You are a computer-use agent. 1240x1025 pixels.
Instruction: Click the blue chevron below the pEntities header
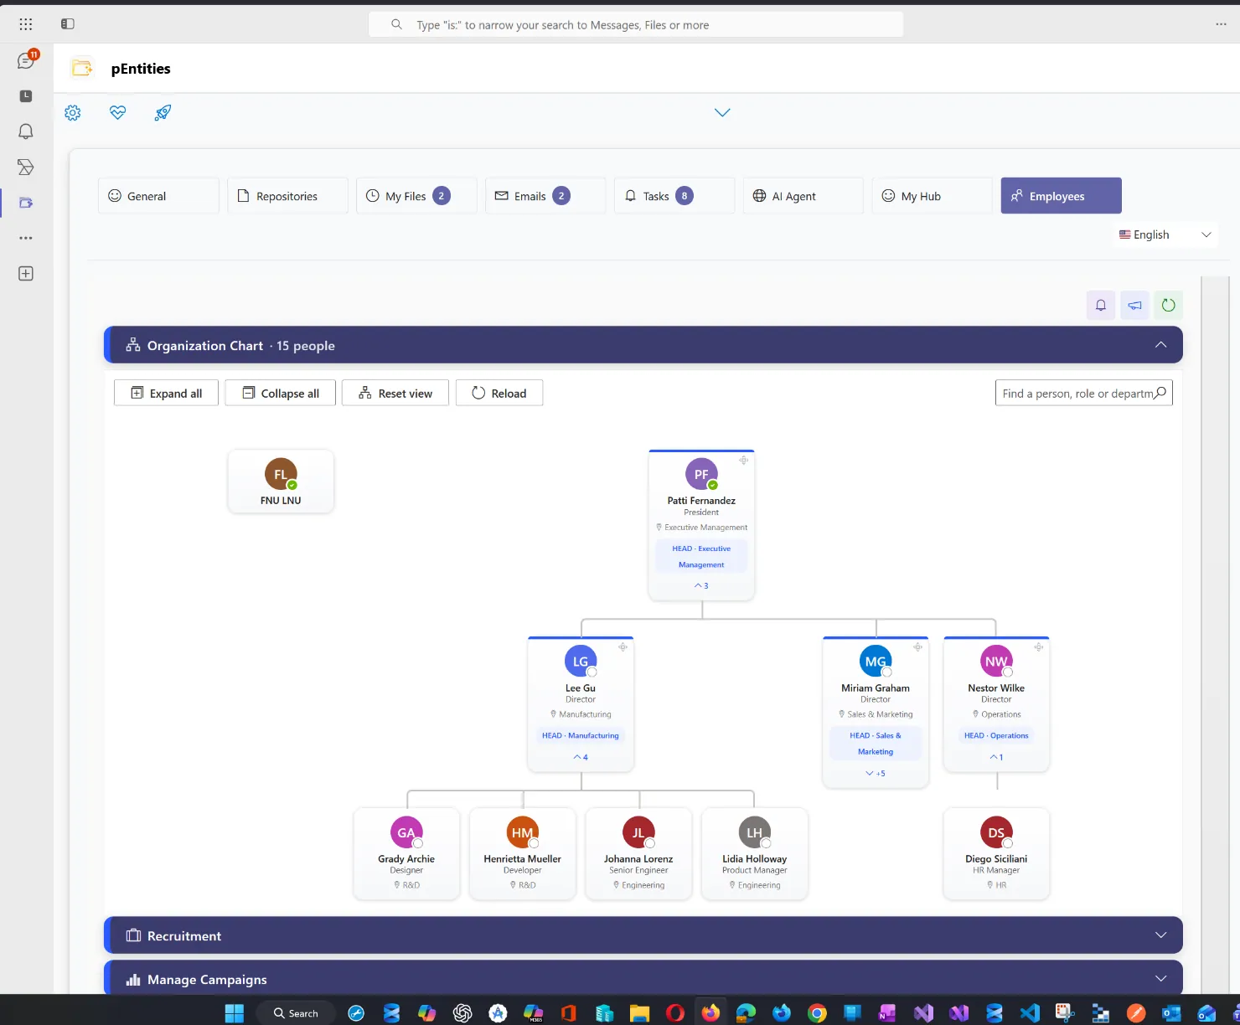click(x=722, y=112)
